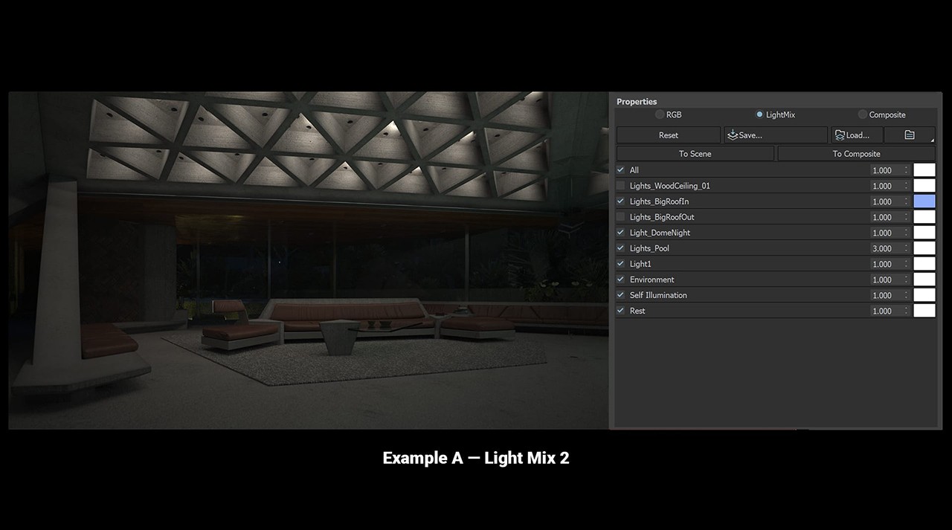Screen dimensions: 952x530
Task: Choose the LightMix radio mode
Action: coord(759,114)
